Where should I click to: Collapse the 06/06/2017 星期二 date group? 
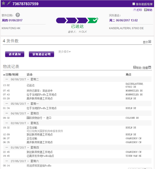(7, 79)
